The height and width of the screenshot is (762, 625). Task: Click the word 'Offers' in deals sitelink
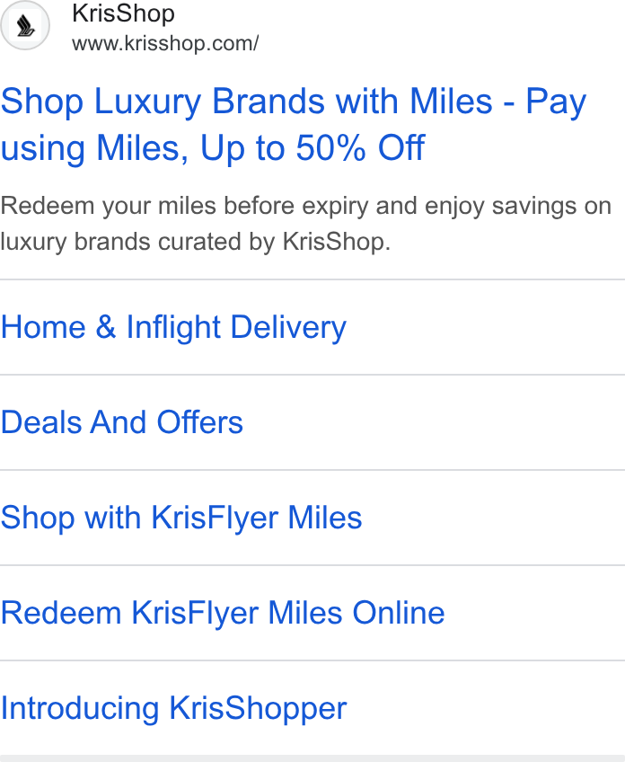pyautogui.click(x=199, y=421)
